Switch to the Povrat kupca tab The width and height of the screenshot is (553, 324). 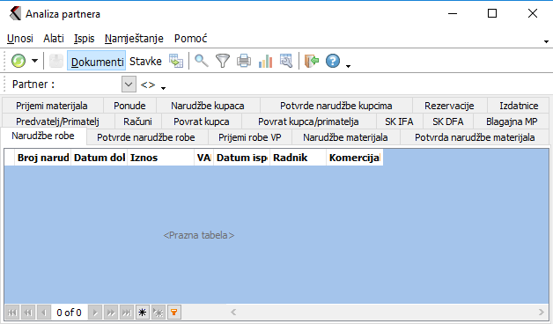[x=202, y=121]
